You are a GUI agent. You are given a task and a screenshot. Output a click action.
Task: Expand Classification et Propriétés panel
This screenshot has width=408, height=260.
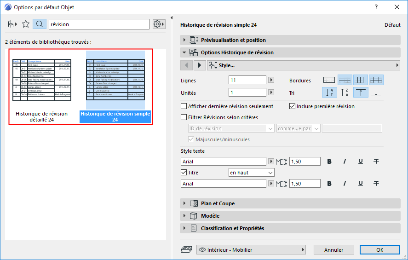(x=290, y=228)
